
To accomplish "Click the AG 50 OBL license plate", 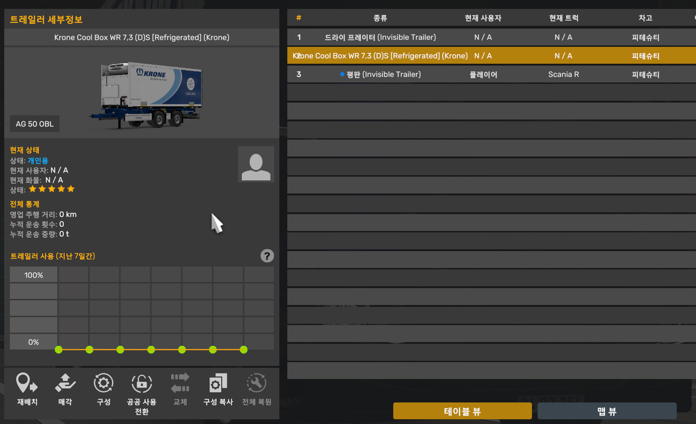I will point(35,124).
